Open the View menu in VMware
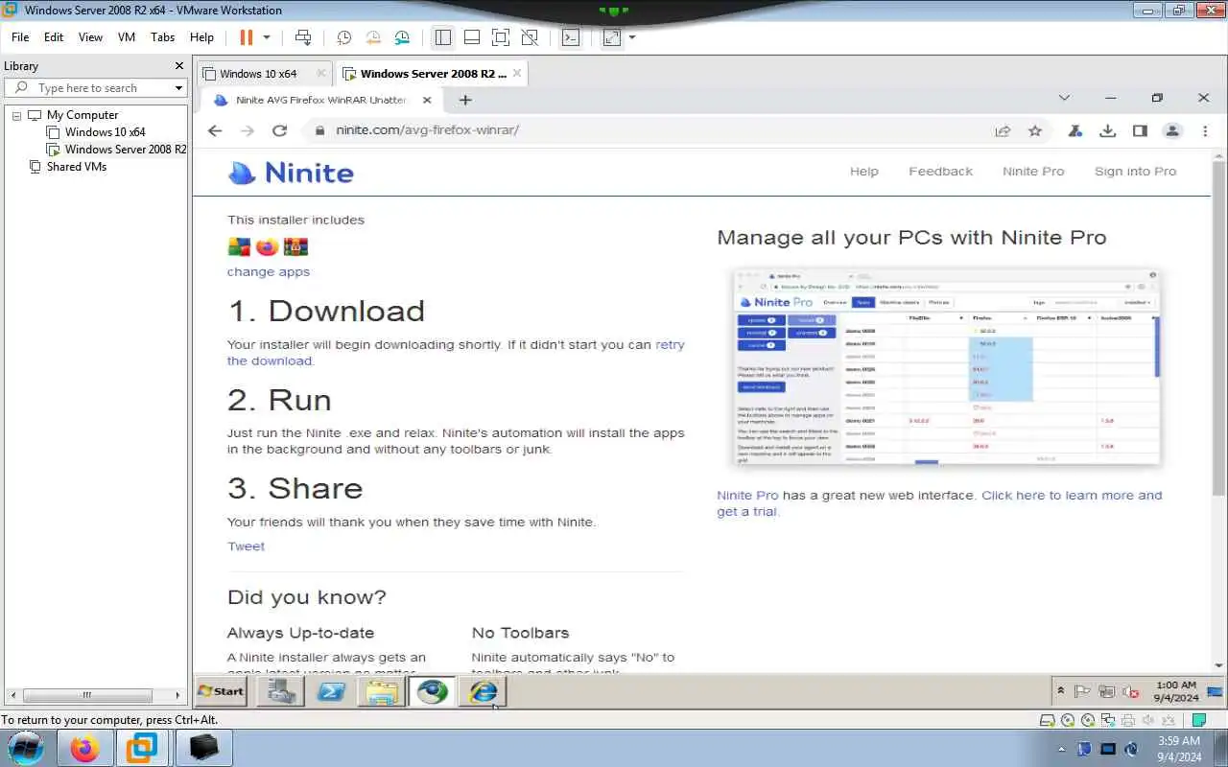This screenshot has width=1228, height=767. 90,36
